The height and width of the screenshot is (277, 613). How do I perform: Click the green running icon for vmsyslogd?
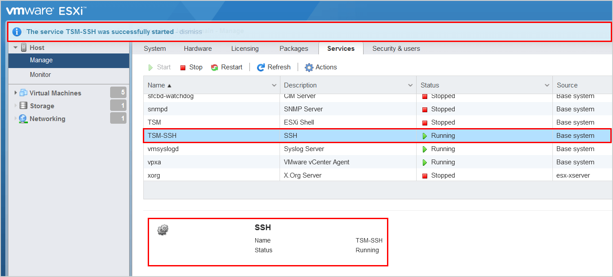click(425, 149)
